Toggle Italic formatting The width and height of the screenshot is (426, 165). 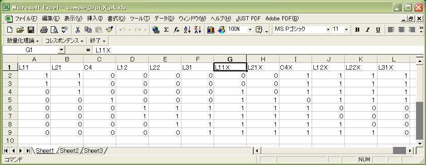(x=367, y=30)
